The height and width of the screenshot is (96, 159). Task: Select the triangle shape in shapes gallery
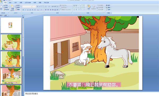(x=76, y=7)
